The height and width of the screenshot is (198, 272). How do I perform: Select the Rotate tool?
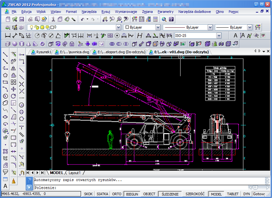[14, 96]
